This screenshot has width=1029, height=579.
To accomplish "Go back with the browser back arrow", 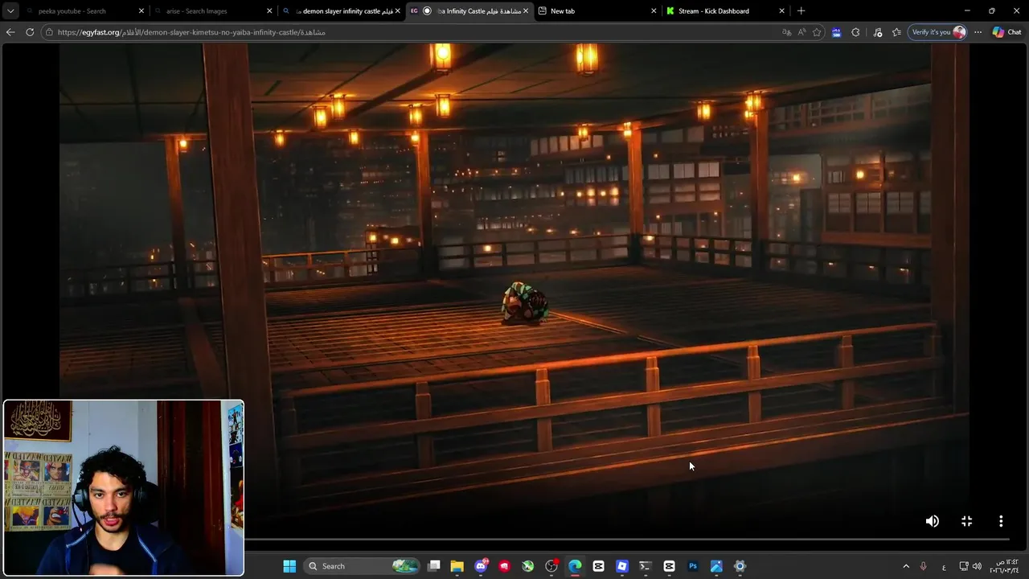I will (x=10, y=32).
